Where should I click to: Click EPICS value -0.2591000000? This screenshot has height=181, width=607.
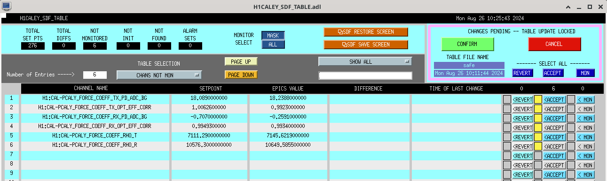(x=288, y=117)
